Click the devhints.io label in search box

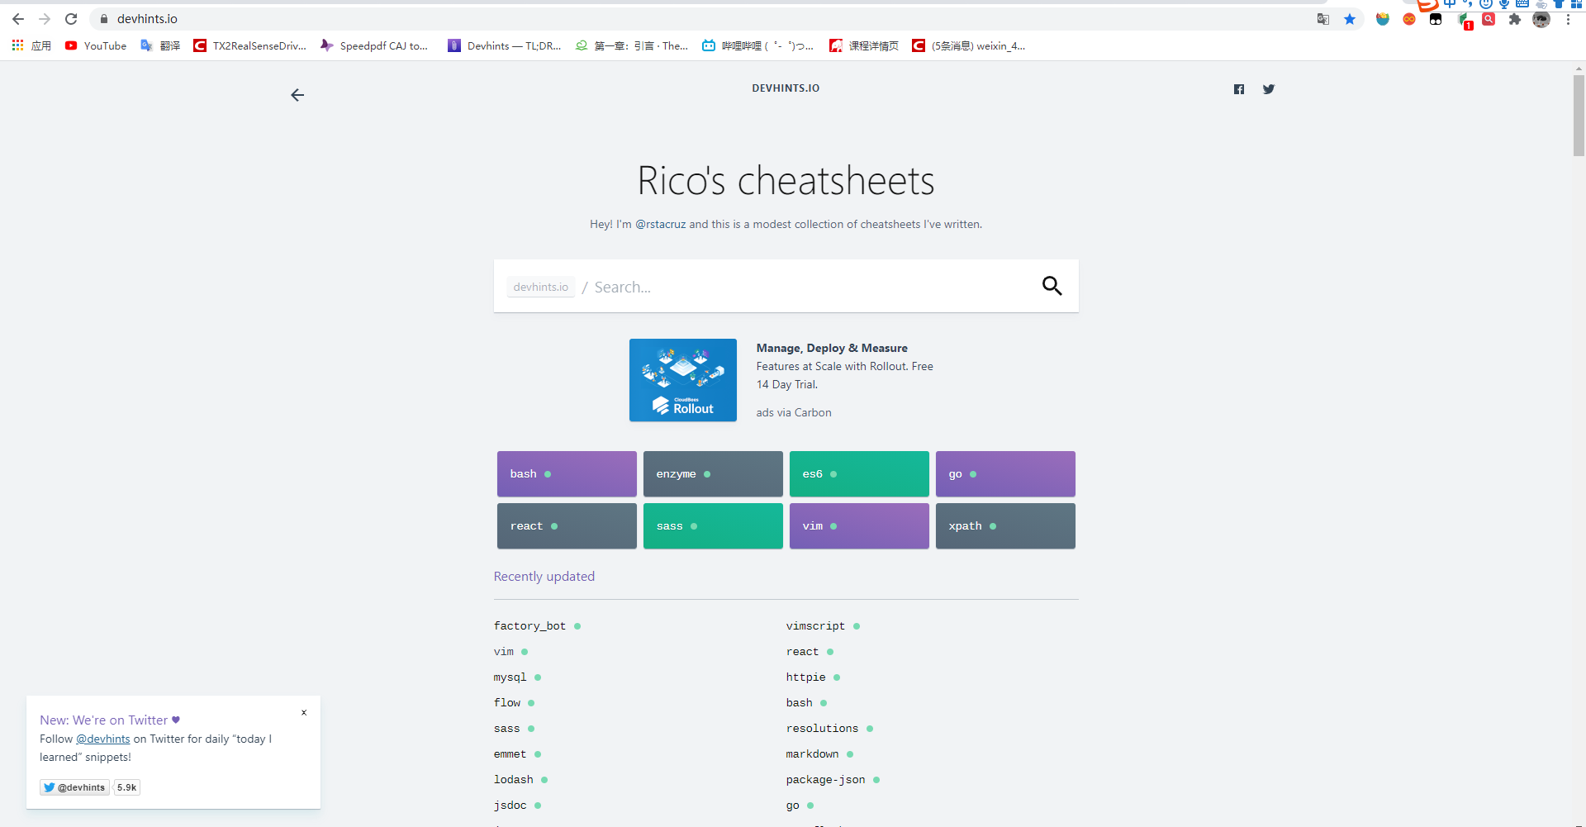pyautogui.click(x=541, y=287)
